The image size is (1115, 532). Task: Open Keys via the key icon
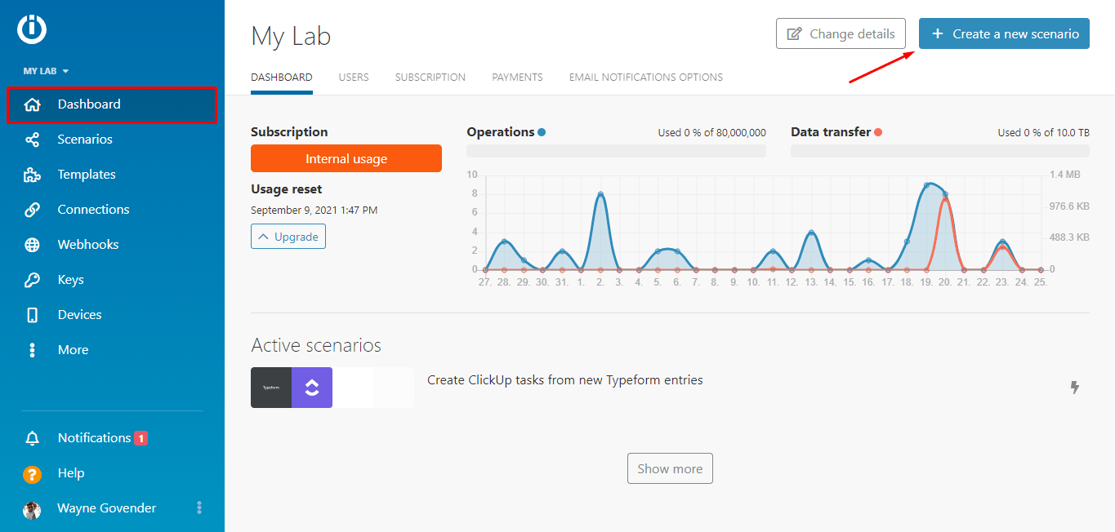click(x=33, y=280)
